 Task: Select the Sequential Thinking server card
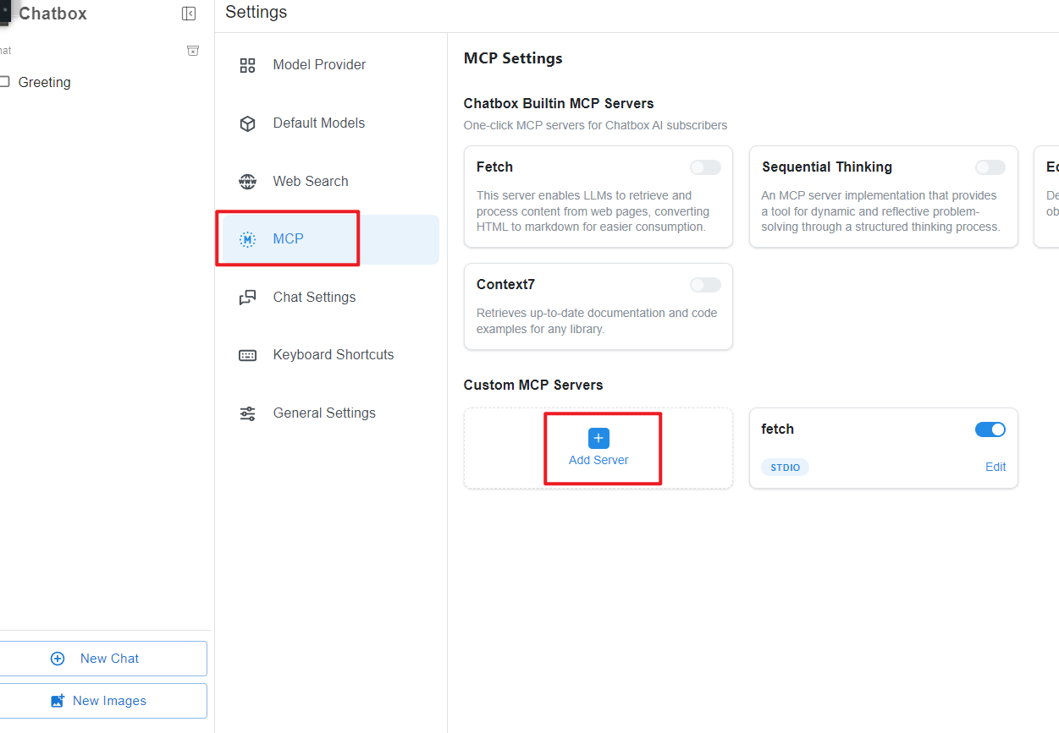pos(883,196)
